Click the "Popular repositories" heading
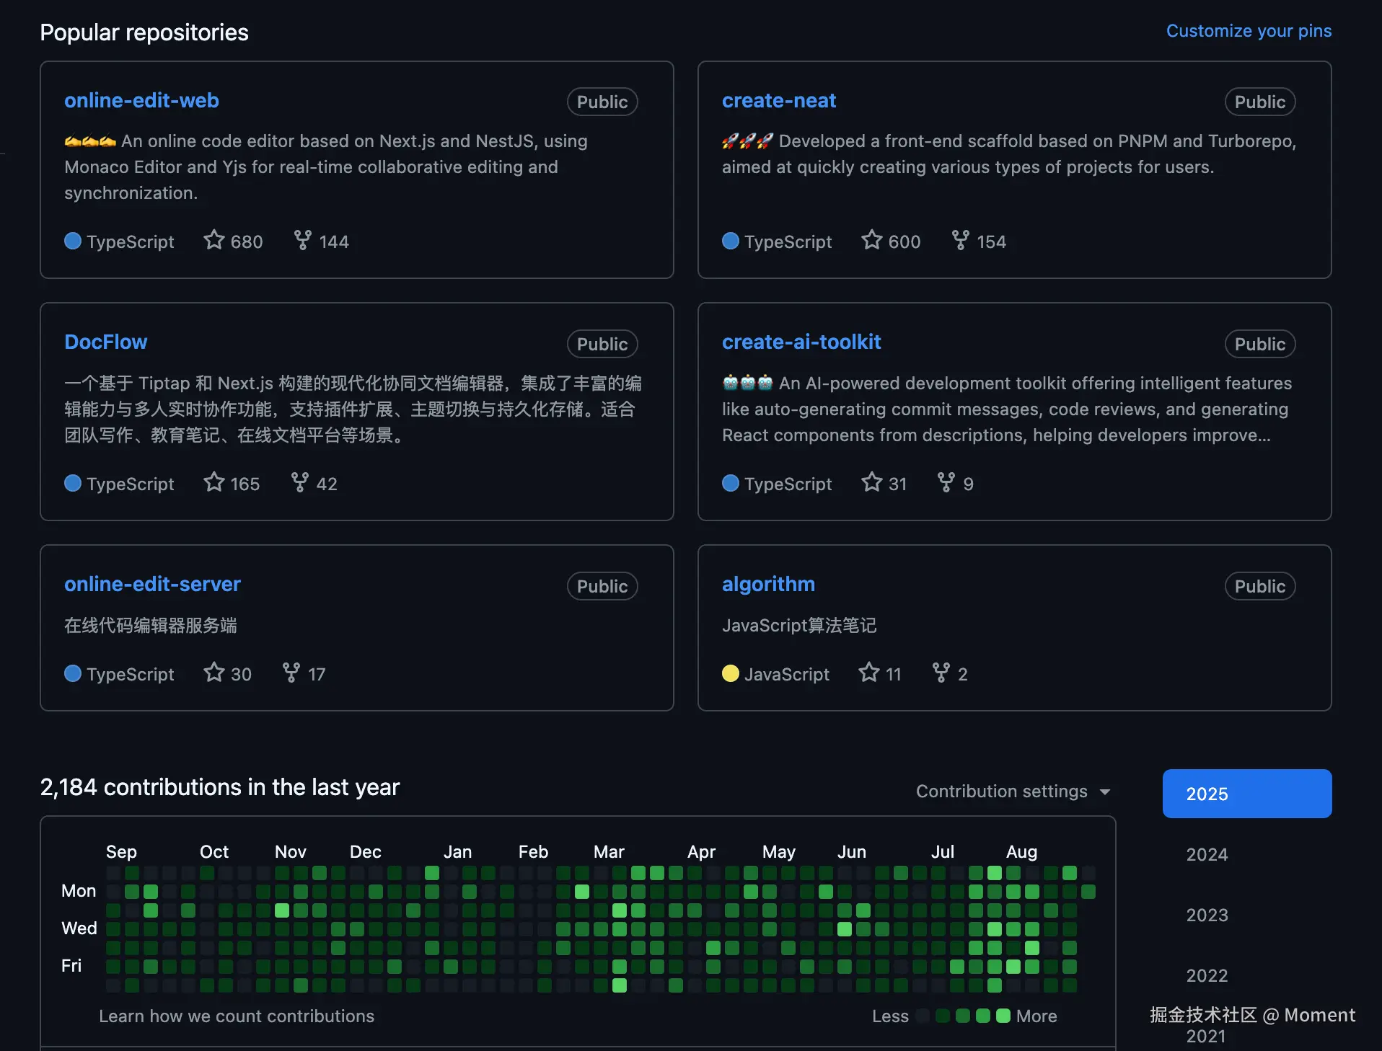The image size is (1382, 1051). [144, 32]
